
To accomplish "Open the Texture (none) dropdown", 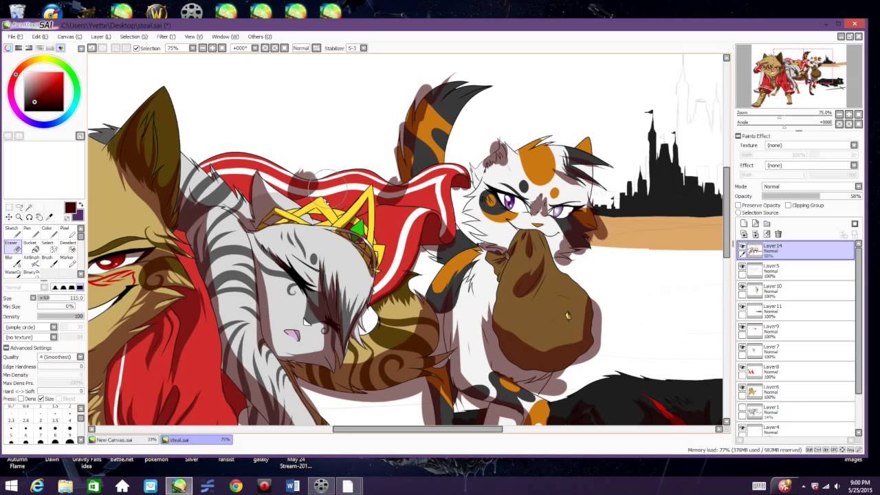I will pos(854,145).
